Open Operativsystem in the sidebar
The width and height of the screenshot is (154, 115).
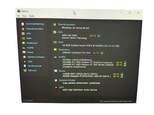(x=35, y=29)
